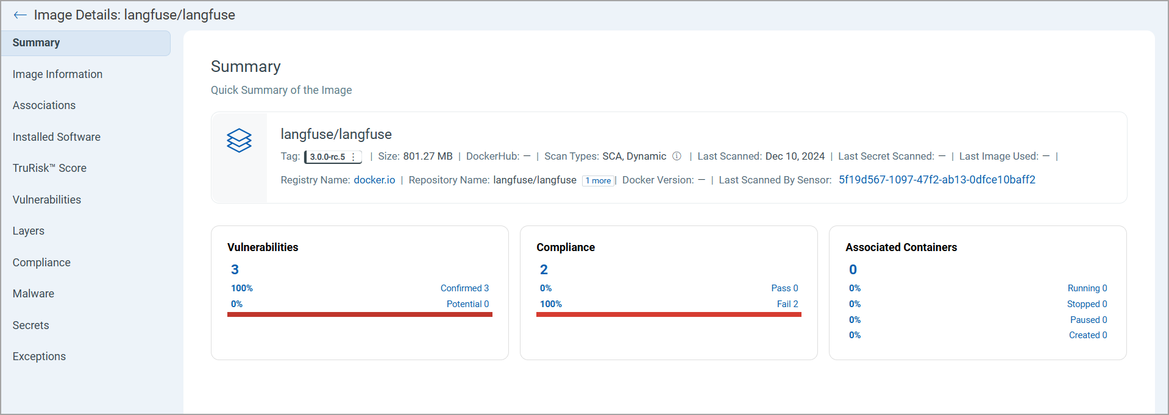Click the red Vulnerabilities progress bar
The image size is (1169, 415).
[360, 314]
